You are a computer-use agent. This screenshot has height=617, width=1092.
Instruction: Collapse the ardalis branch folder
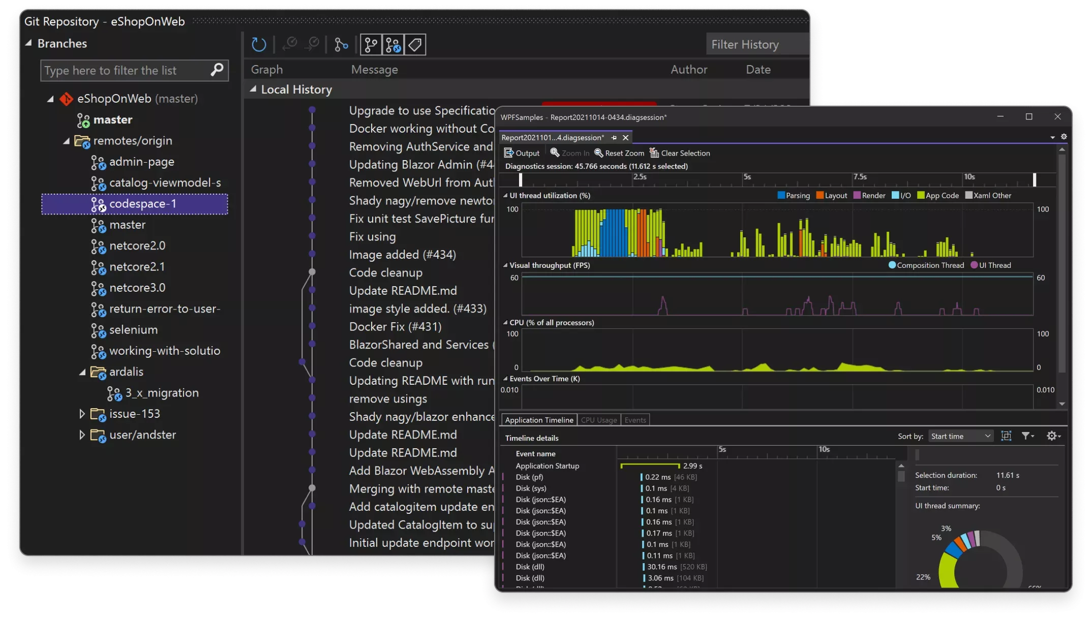click(x=82, y=372)
